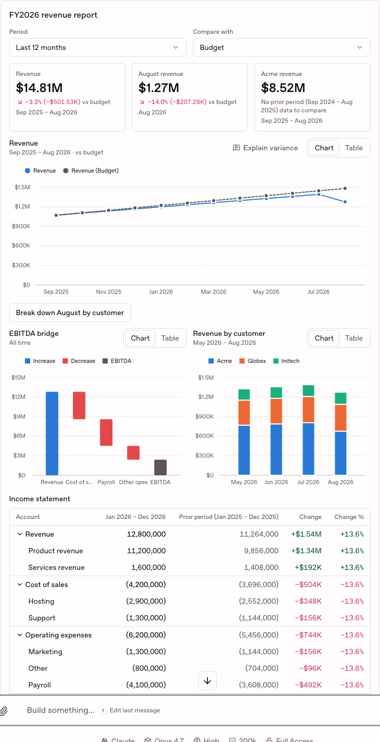Click the blue Increase legend swatch
This screenshot has height=742, width=380.
(28, 361)
